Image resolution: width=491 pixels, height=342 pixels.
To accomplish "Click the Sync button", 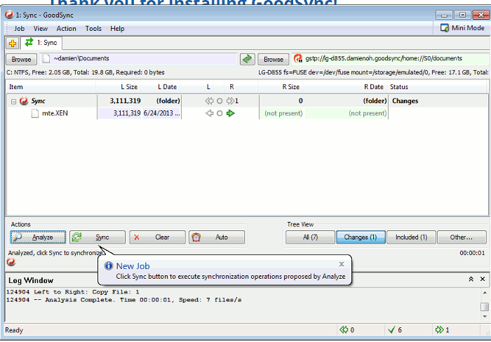I will click(x=97, y=237).
